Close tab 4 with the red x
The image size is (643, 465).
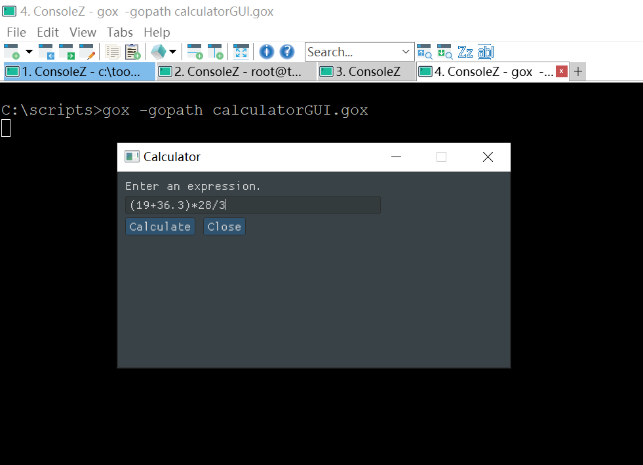click(x=561, y=71)
